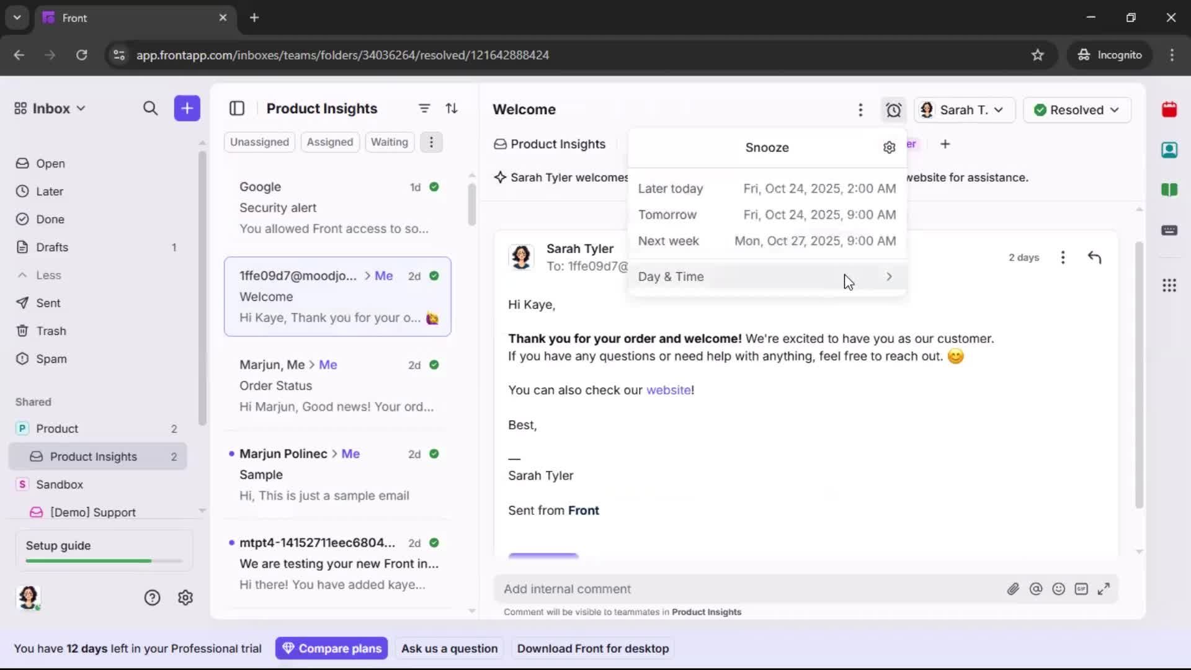Viewport: 1191px width, 670px height.
Task: Insert a GIF into the comment
Action: 1082,589
